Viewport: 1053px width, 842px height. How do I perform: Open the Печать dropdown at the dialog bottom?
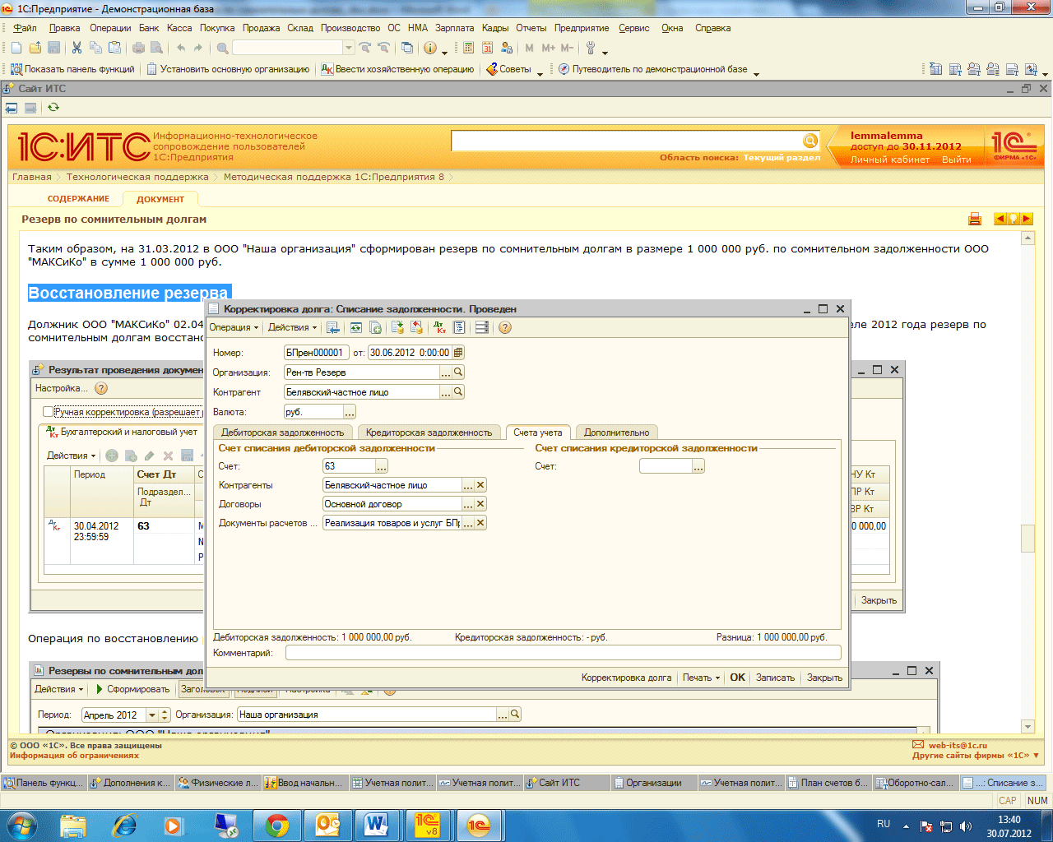[x=701, y=678]
